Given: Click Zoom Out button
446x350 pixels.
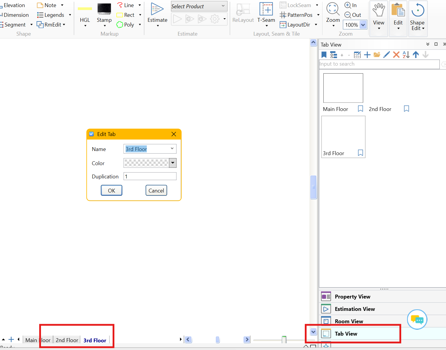Looking at the screenshot, I should click(353, 15).
